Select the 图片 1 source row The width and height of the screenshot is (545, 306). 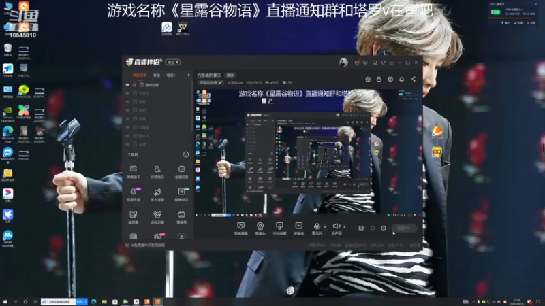point(157,135)
